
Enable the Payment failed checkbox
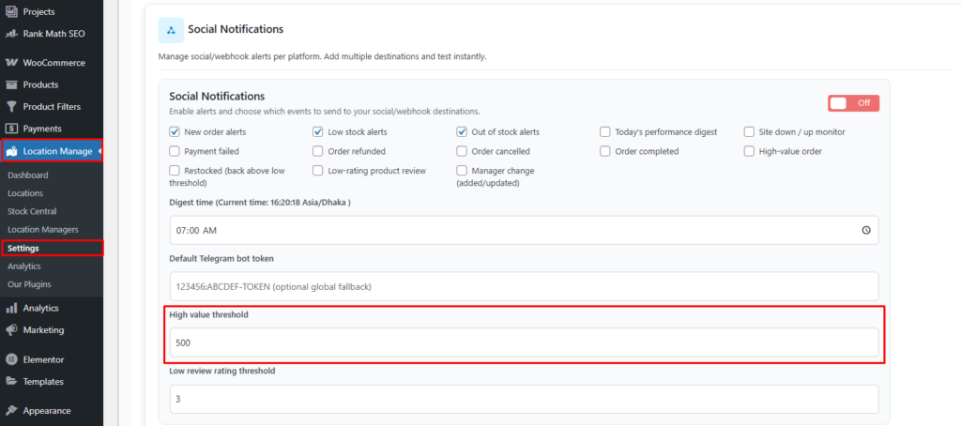[x=175, y=151]
